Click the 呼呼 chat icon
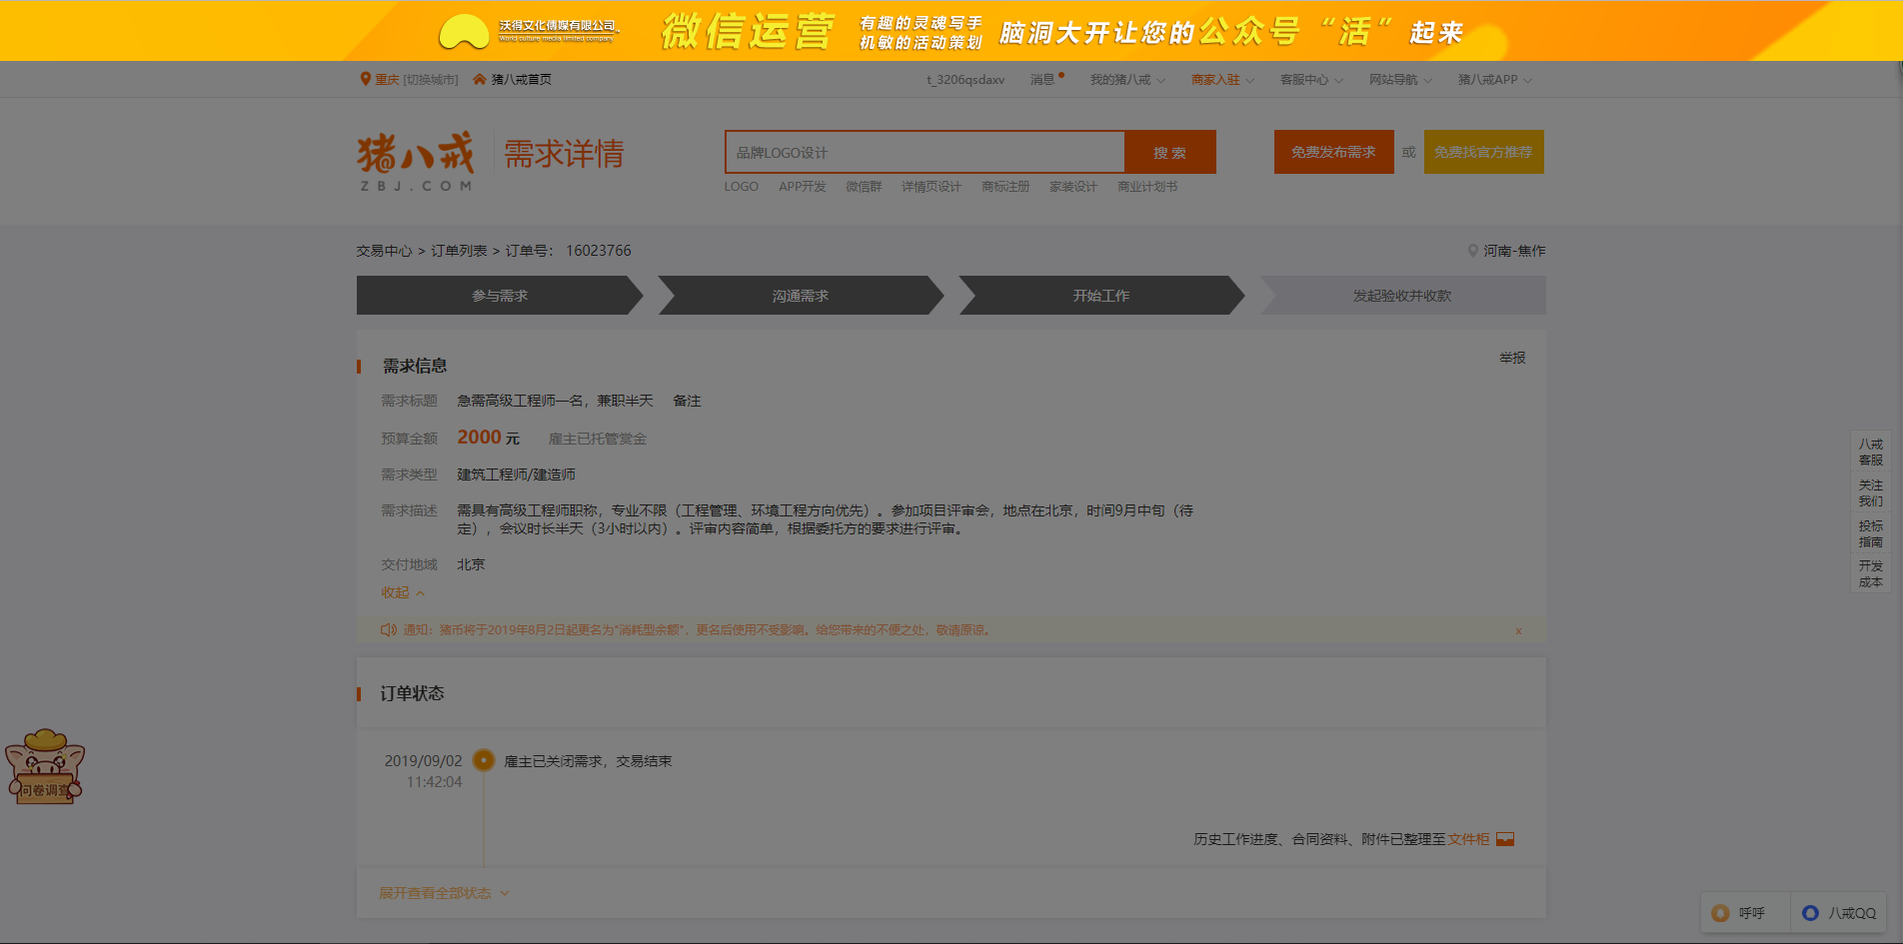 click(x=1720, y=913)
